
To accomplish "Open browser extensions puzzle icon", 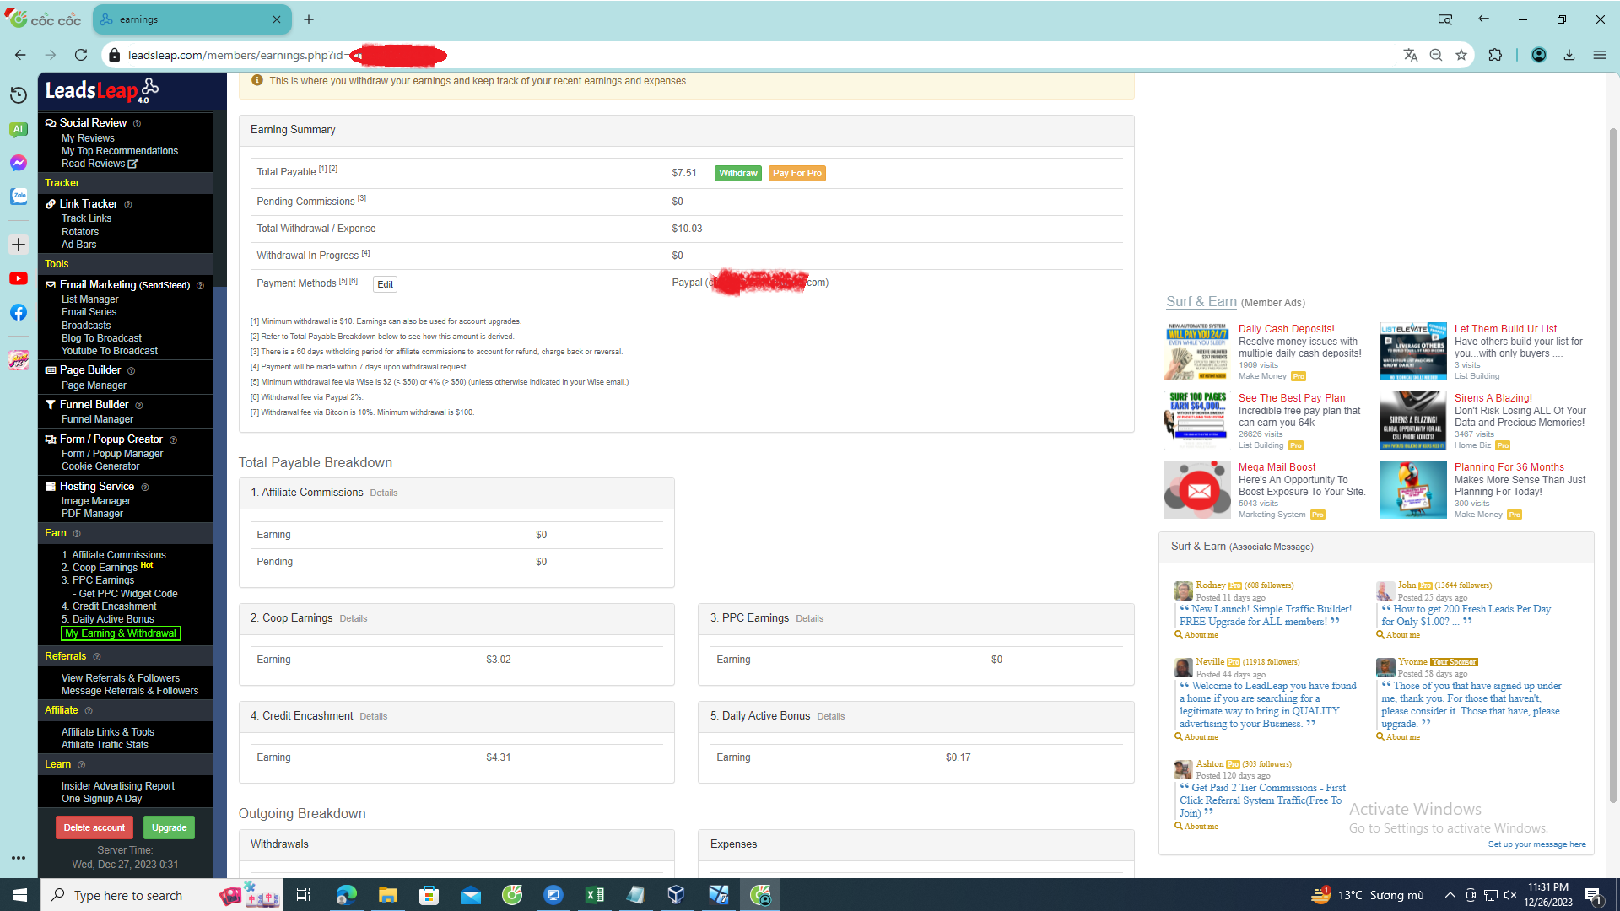I will click(1495, 55).
